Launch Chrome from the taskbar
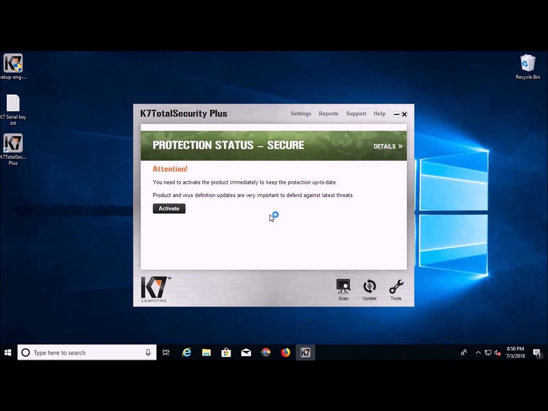The width and height of the screenshot is (548, 411). pyautogui.click(x=266, y=353)
